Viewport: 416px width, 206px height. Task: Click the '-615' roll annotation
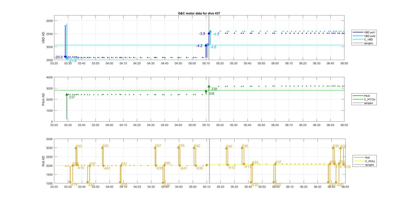click(x=81, y=168)
